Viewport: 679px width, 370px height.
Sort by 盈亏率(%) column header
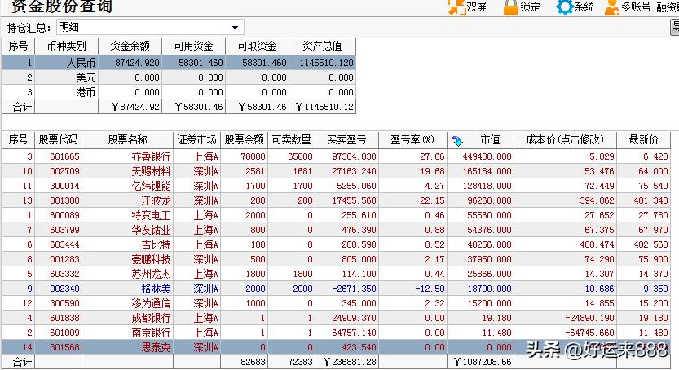coord(412,140)
